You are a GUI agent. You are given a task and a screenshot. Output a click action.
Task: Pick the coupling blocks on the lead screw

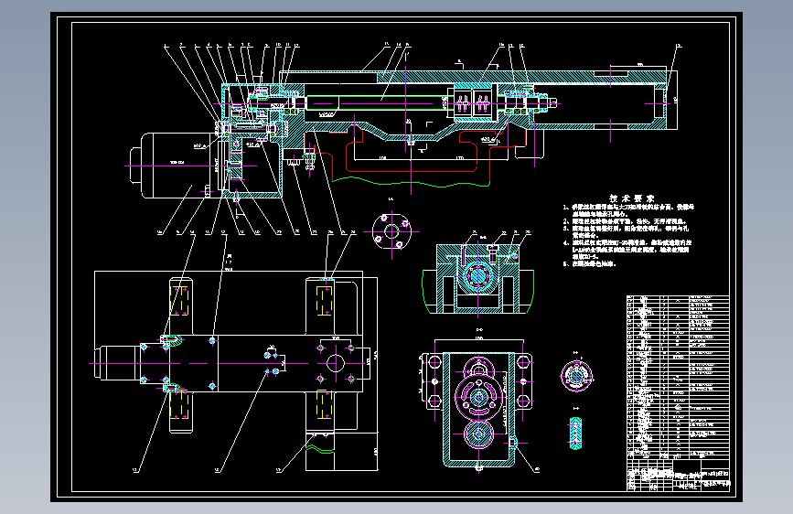pos(472,103)
